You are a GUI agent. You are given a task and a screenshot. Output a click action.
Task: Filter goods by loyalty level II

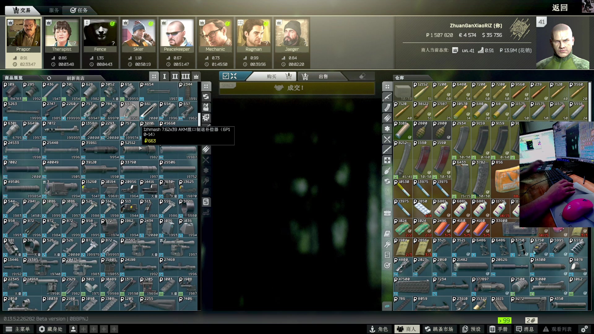pyautogui.click(x=175, y=76)
